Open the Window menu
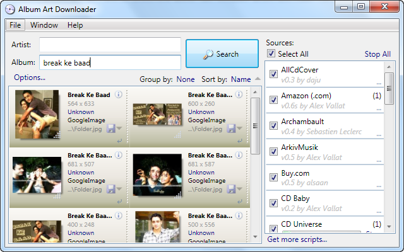This screenshot has width=404, height=252. [x=44, y=25]
